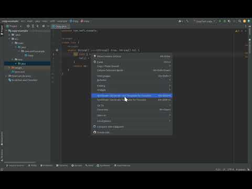The height and width of the screenshot is (189, 252).
Task: Choose Compare with Clipboard
Action: click(x=132, y=127)
